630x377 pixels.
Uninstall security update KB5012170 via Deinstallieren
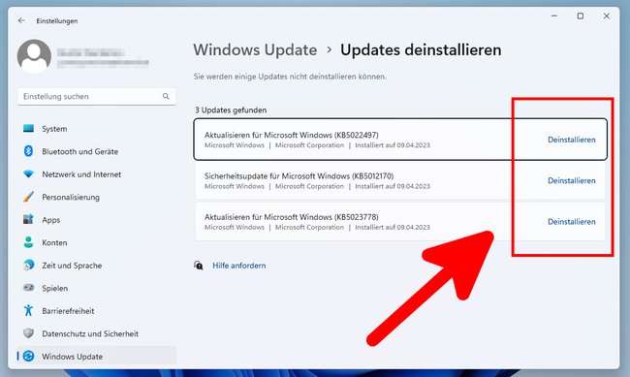(x=571, y=180)
